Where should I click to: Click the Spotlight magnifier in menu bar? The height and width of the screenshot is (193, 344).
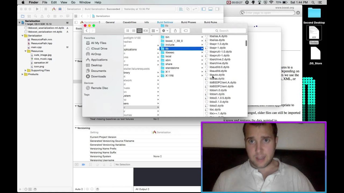[313, 2]
